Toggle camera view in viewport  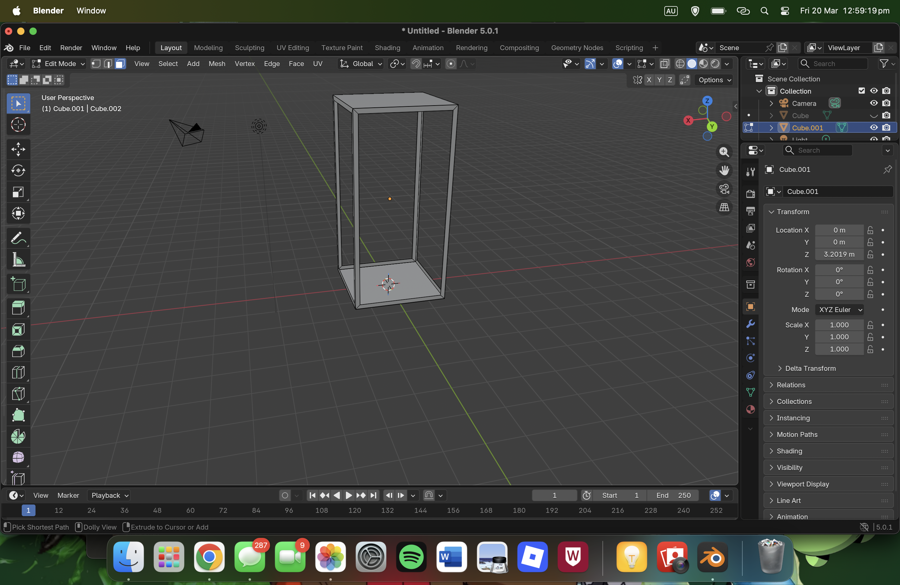724,188
